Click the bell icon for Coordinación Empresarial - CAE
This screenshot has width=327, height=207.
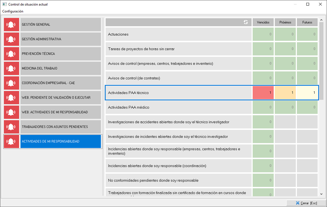pos(12,83)
